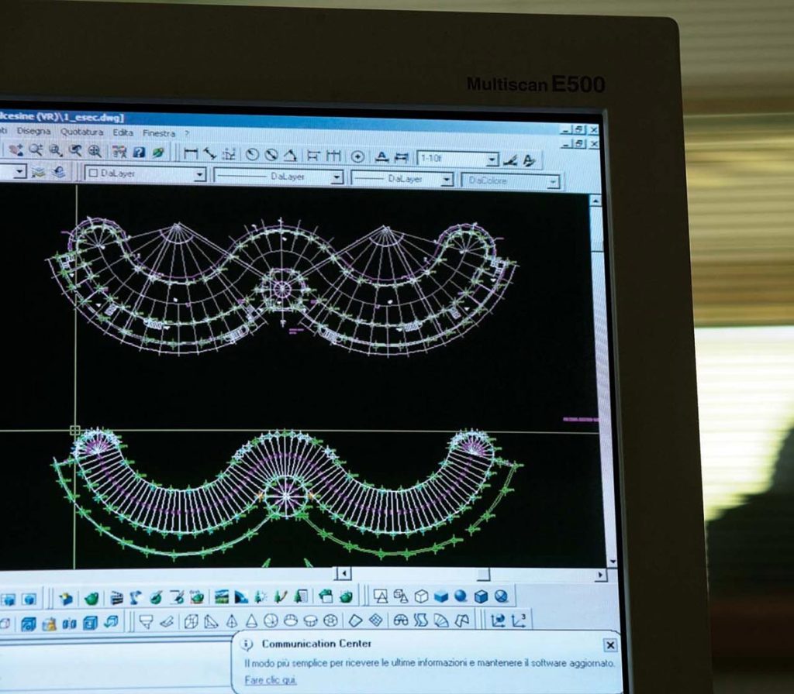Open the Finestra menu
794x694 pixels.
159,133
